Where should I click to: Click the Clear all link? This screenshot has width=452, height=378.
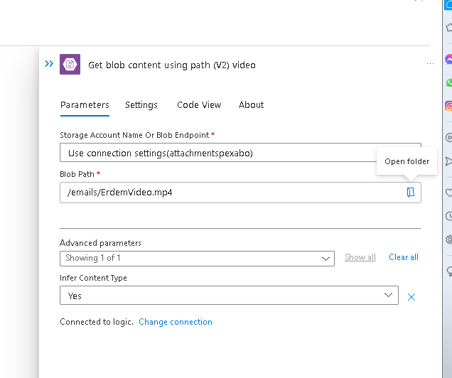[x=404, y=257]
